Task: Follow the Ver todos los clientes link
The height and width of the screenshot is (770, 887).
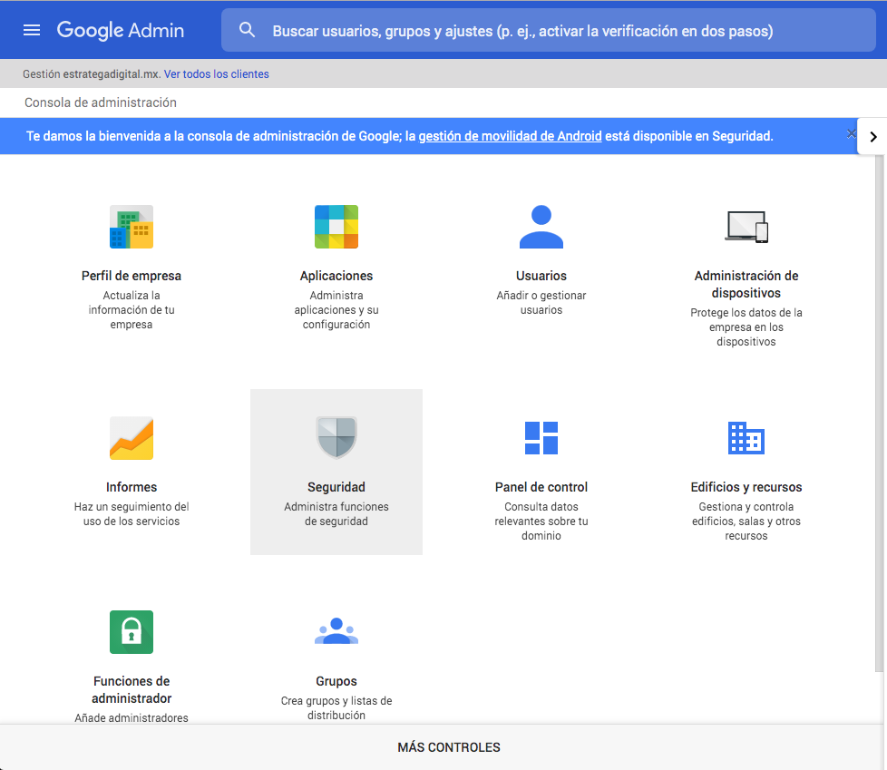Action: click(217, 74)
